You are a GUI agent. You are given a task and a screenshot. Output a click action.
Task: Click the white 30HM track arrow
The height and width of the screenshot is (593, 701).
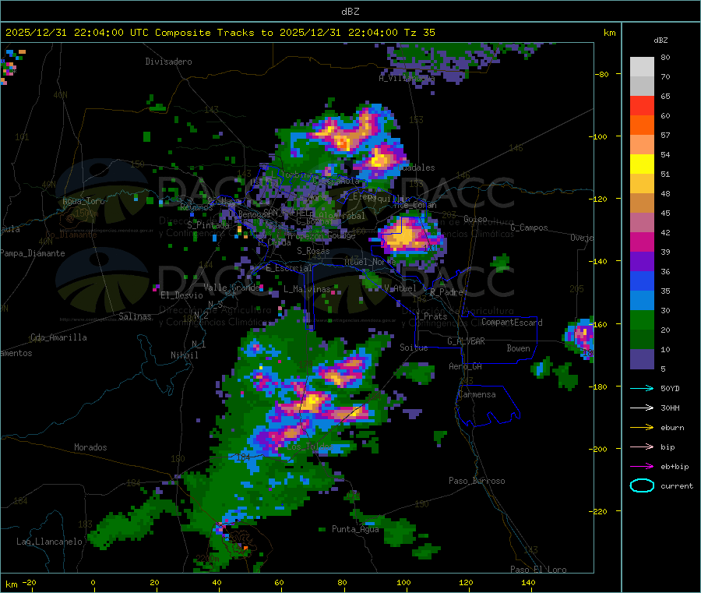coord(642,408)
